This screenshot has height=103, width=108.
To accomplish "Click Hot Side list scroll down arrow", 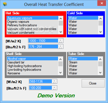I will 61,32.
